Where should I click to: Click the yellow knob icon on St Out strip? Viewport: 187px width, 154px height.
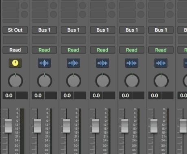click(x=15, y=63)
